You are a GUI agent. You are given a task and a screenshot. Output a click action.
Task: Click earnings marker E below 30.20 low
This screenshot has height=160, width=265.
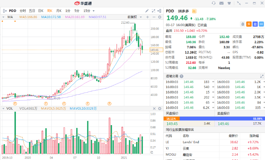pyautogui.click(x=64, y=104)
